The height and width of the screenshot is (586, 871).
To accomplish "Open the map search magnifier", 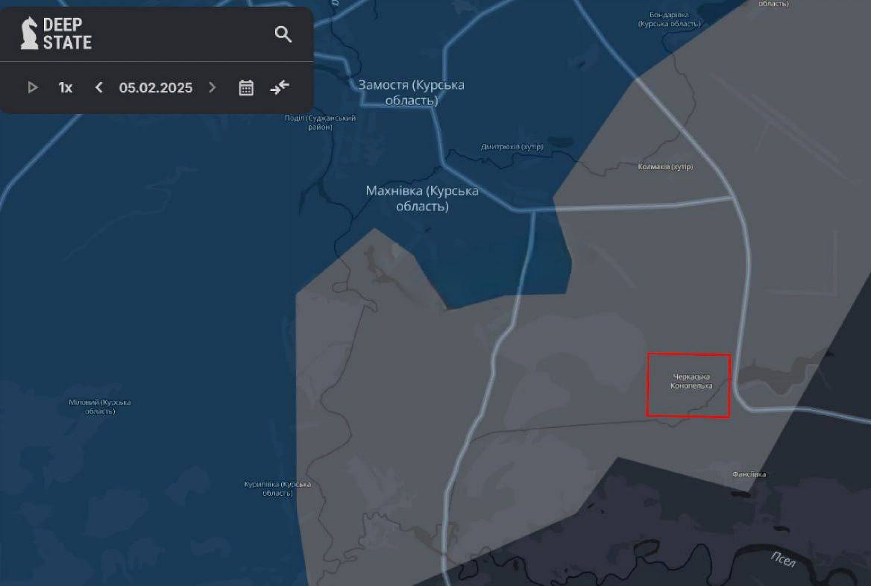I will click(283, 34).
